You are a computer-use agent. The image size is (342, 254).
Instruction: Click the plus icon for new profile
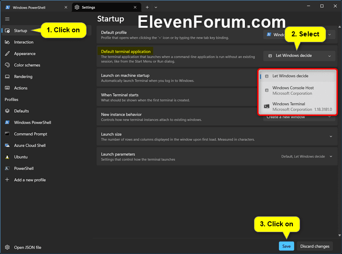coord(7,179)
